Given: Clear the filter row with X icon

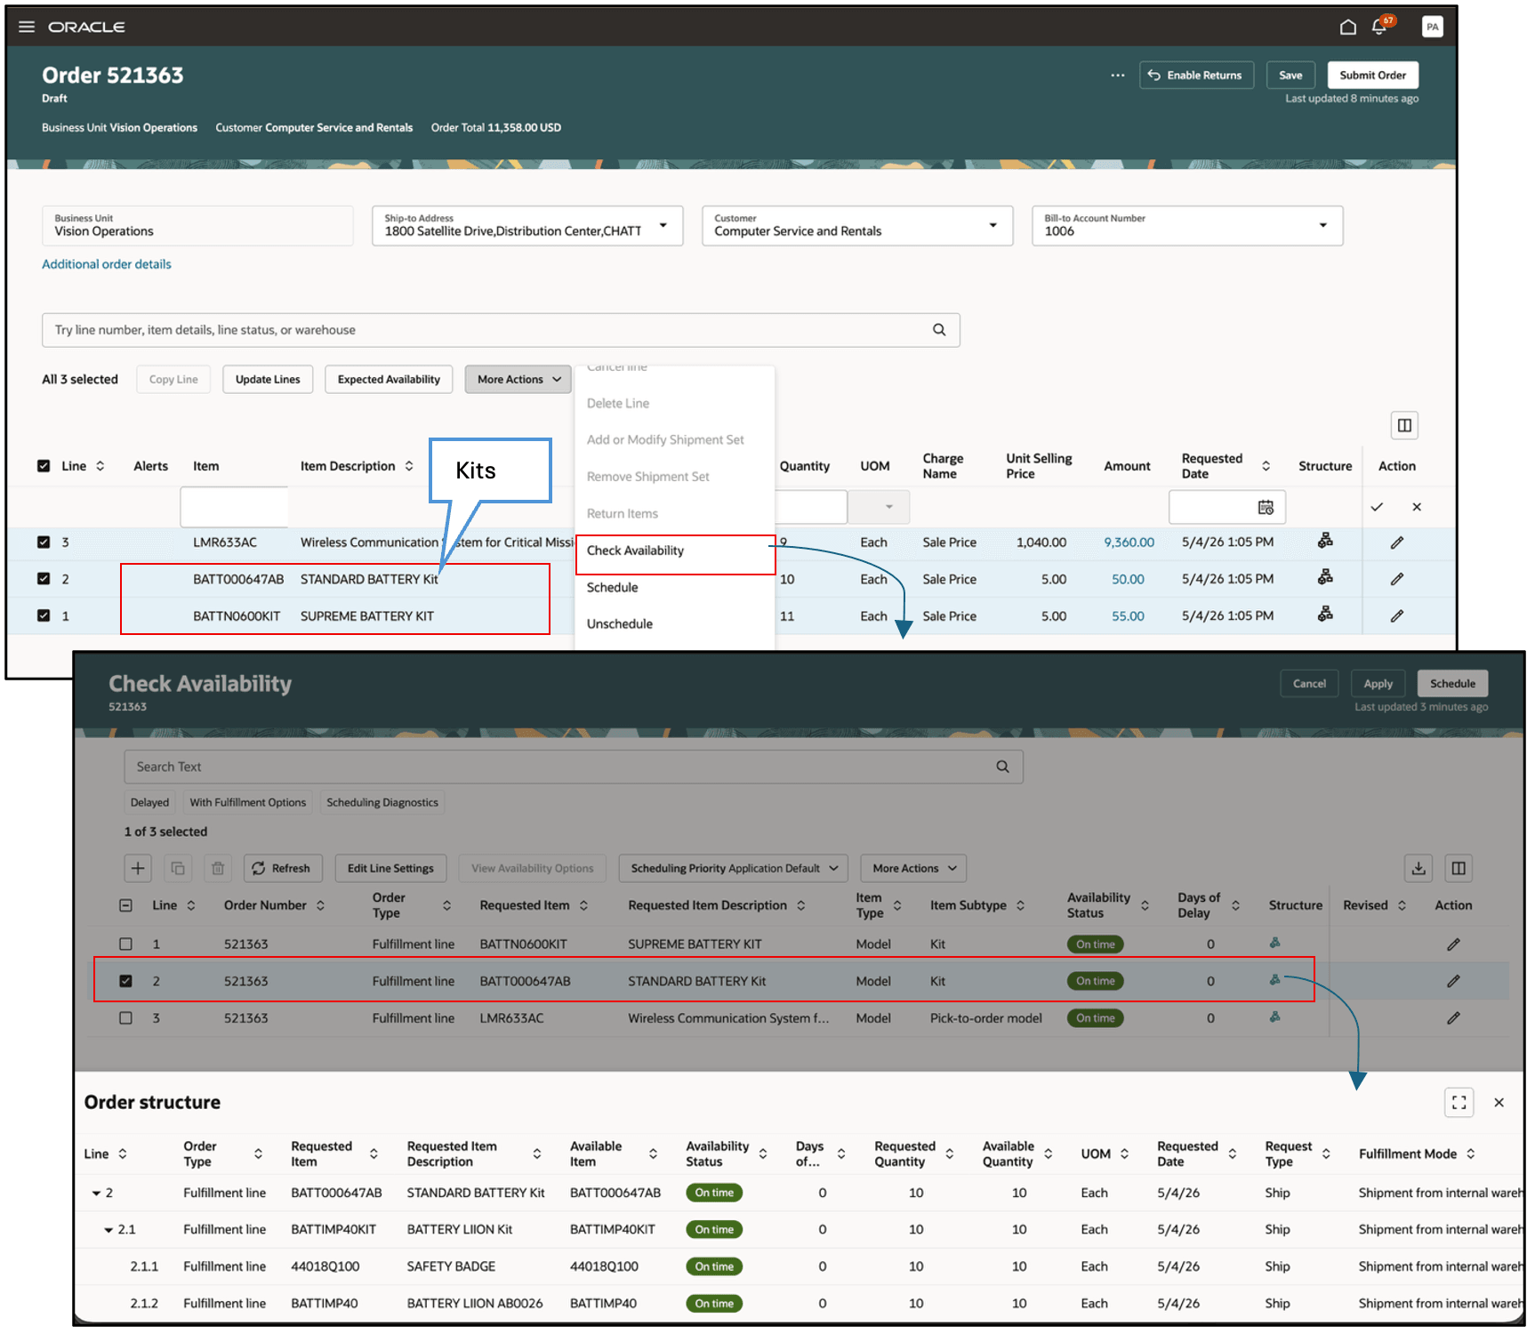Looking at the screenshot, I should pos(1417,507).
